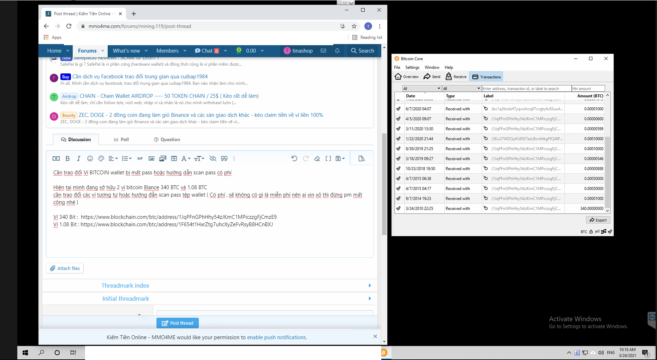Click the wallet lock icon in Bitcoin Core status bar
The width and height of the screenshot is (657, 360).
591,232
